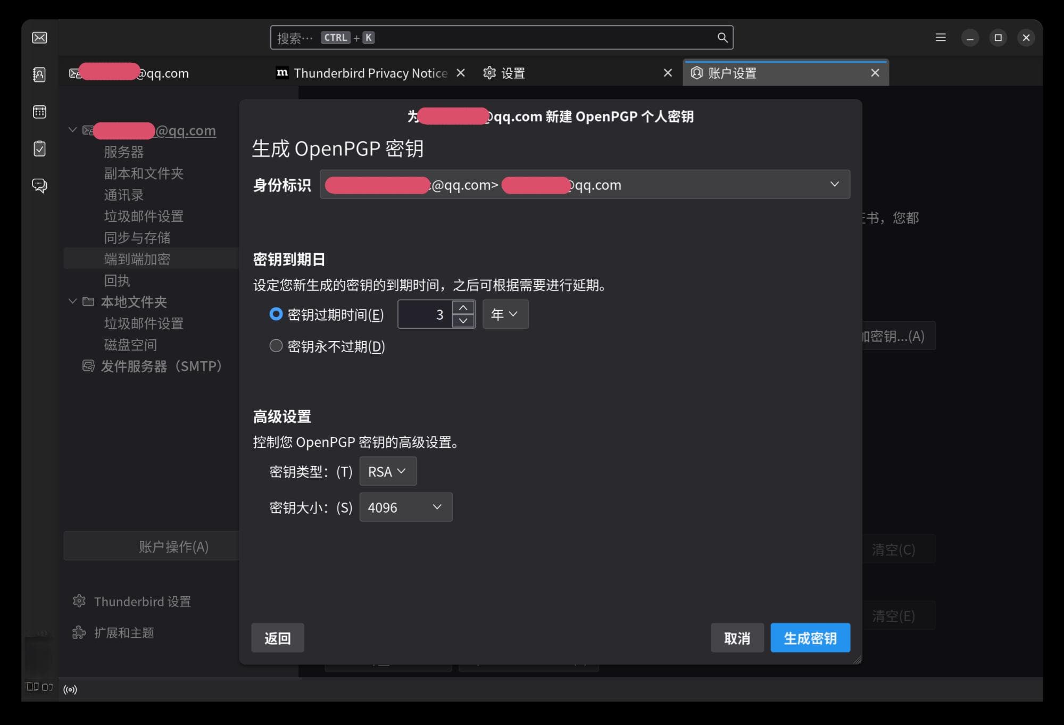1064x725 pixels.
Task: Switch to the qq.com mail tab
Action: [x=165, y=73]
